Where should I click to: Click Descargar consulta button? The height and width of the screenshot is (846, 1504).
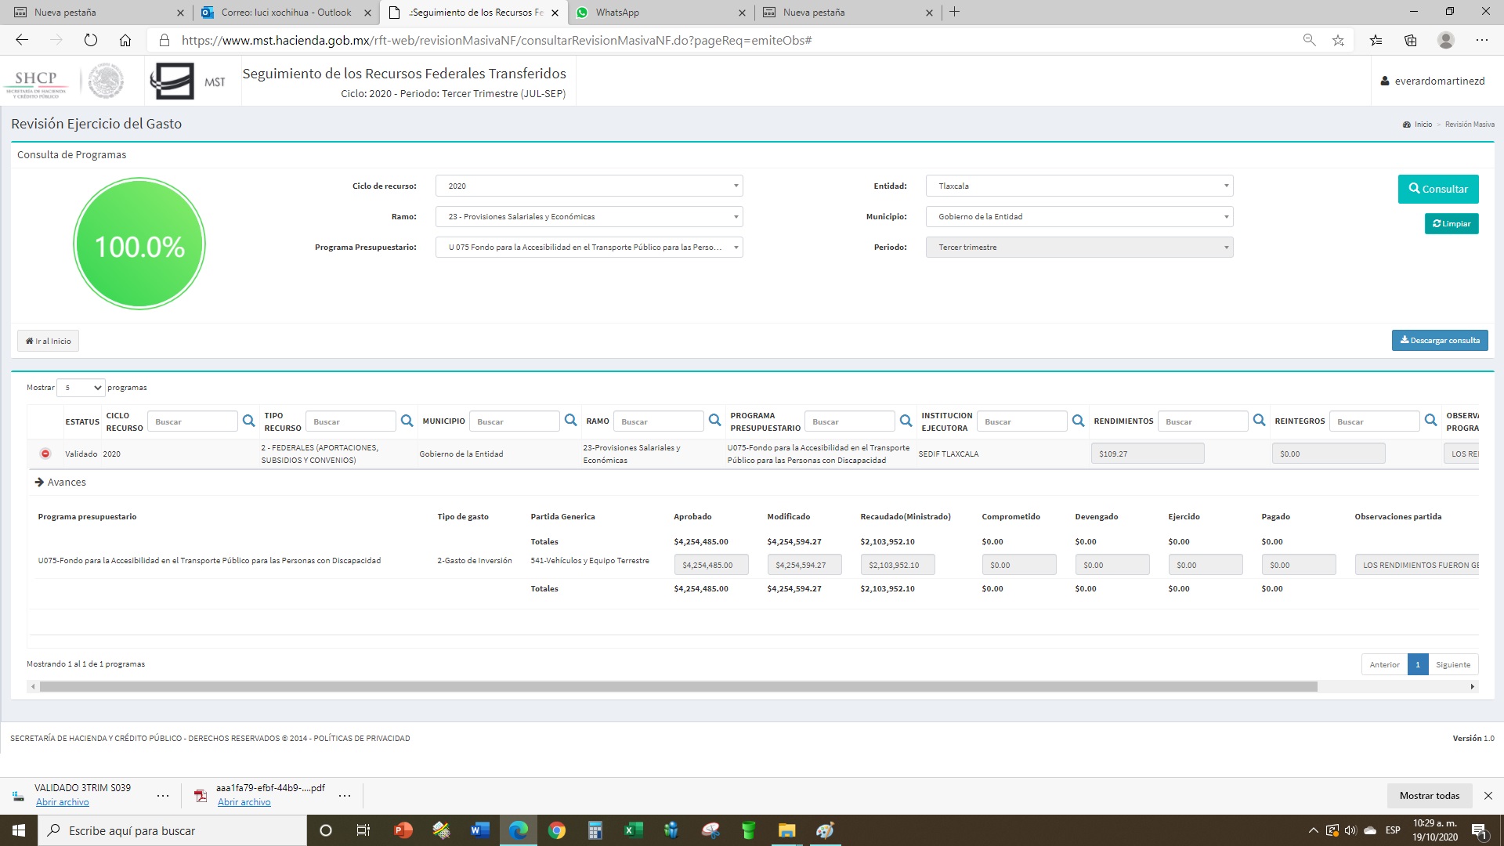1440,341
